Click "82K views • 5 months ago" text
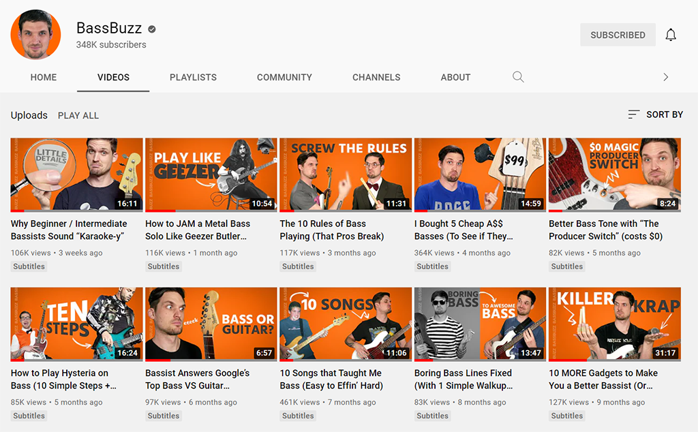This screenshot has width=698, height=432. (x=594, y=253)
